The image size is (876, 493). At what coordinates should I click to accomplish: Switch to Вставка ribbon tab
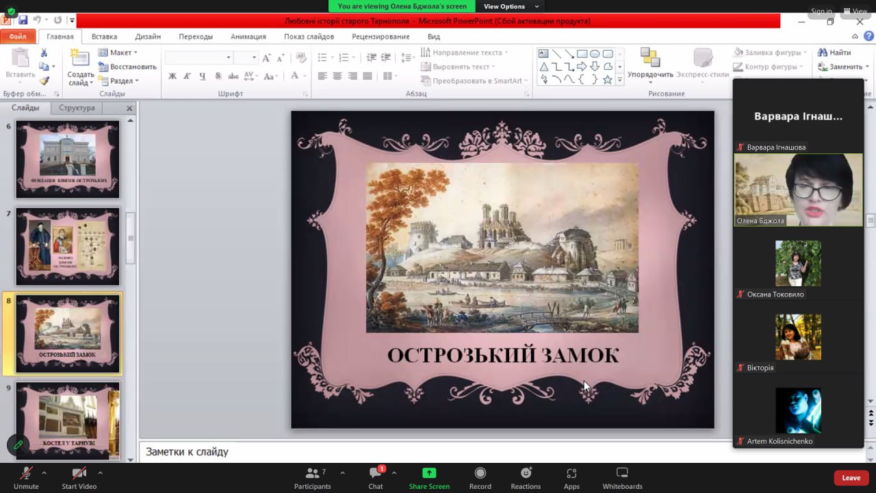(104, 36)
